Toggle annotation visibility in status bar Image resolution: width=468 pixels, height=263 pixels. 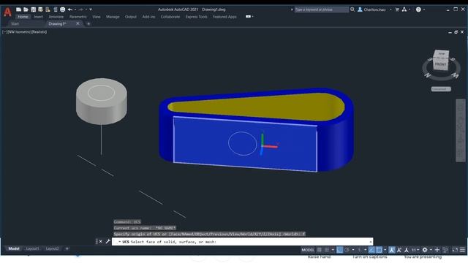click(x=392, y=250)
